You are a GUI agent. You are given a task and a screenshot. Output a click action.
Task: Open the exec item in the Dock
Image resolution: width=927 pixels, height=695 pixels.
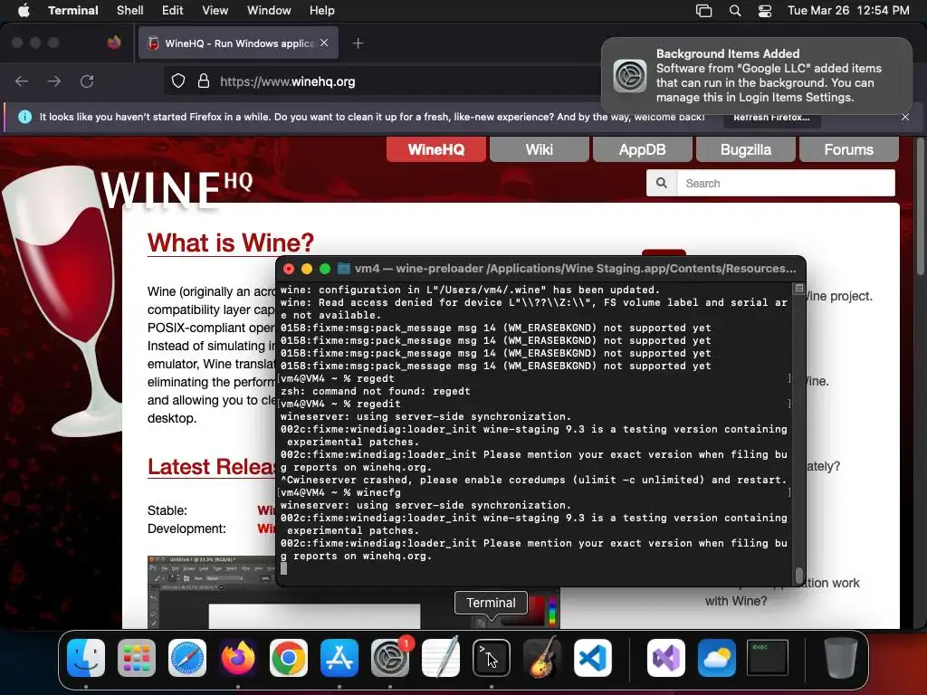click(768, 657)
